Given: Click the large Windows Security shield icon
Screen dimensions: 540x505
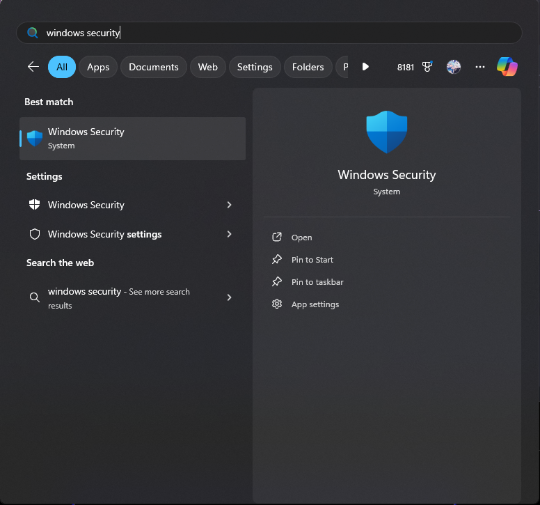Looking at the screenshot, I should pos(386,132).
